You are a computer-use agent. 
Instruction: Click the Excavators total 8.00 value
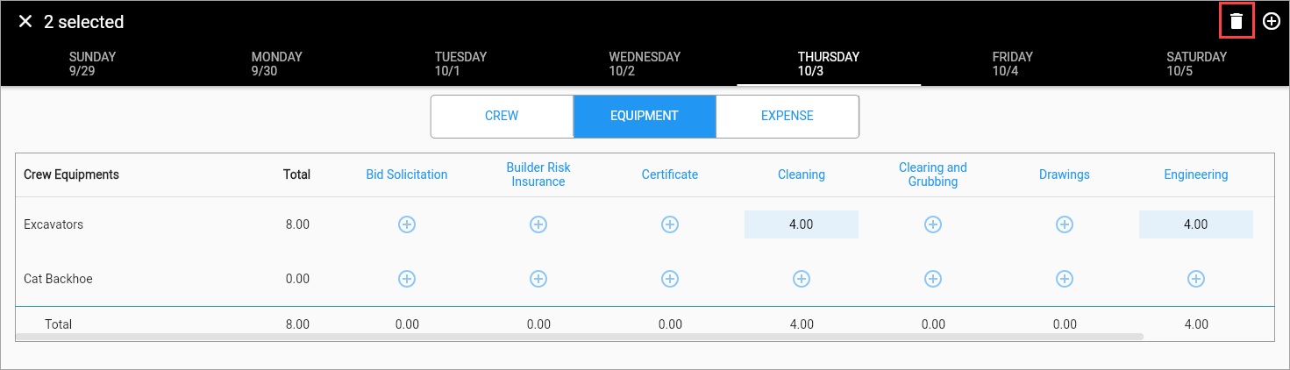297,224
